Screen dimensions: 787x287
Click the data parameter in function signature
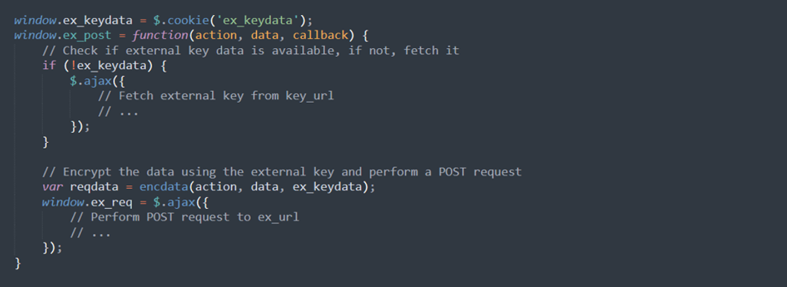(265, 36)
